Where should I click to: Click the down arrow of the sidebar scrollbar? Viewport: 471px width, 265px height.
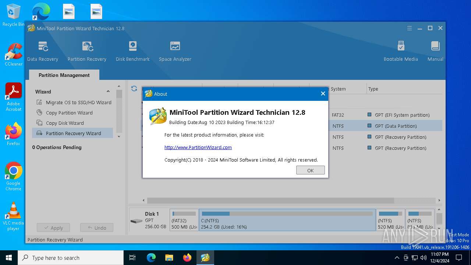click(x=119, y=137)
